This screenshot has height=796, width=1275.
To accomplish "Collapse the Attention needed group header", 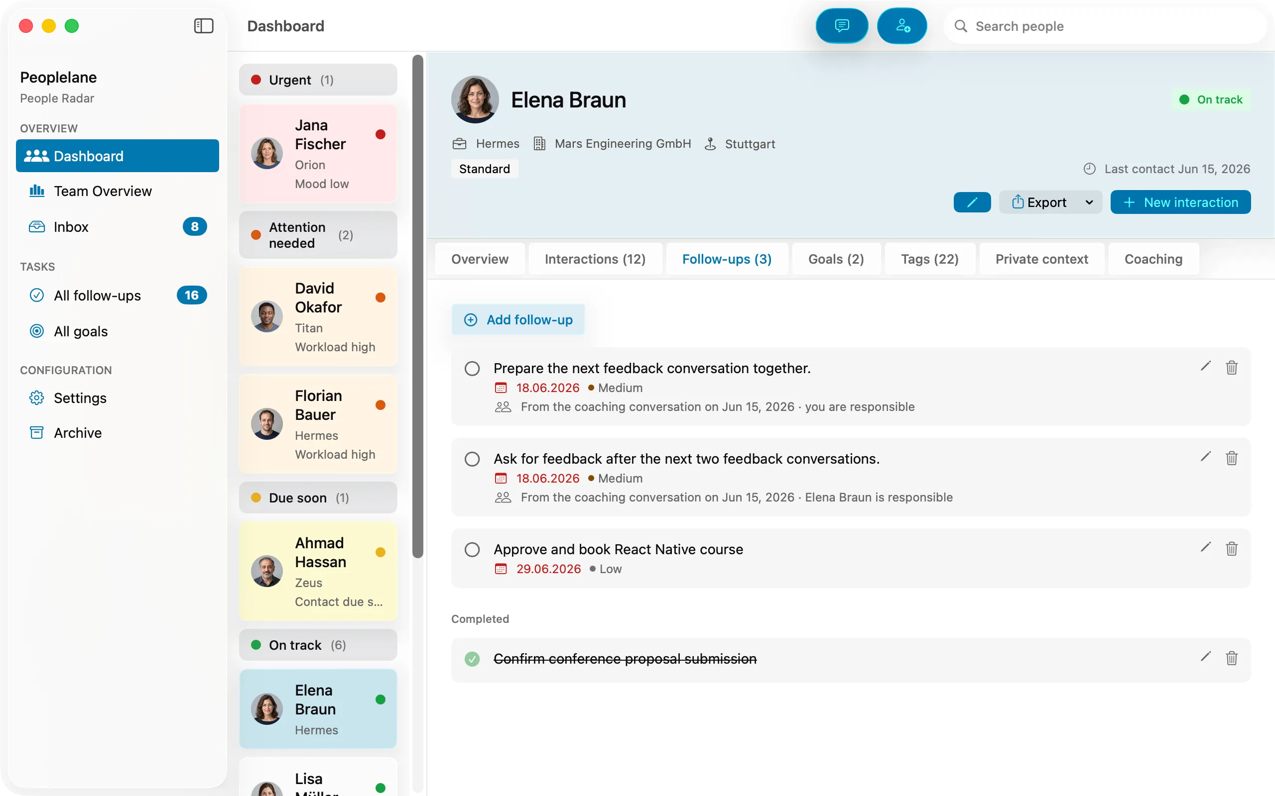I will 318,235.
